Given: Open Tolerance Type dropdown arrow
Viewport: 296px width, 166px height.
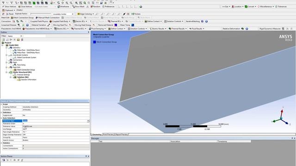Looking at the screenshot, I should coord(88,121).
